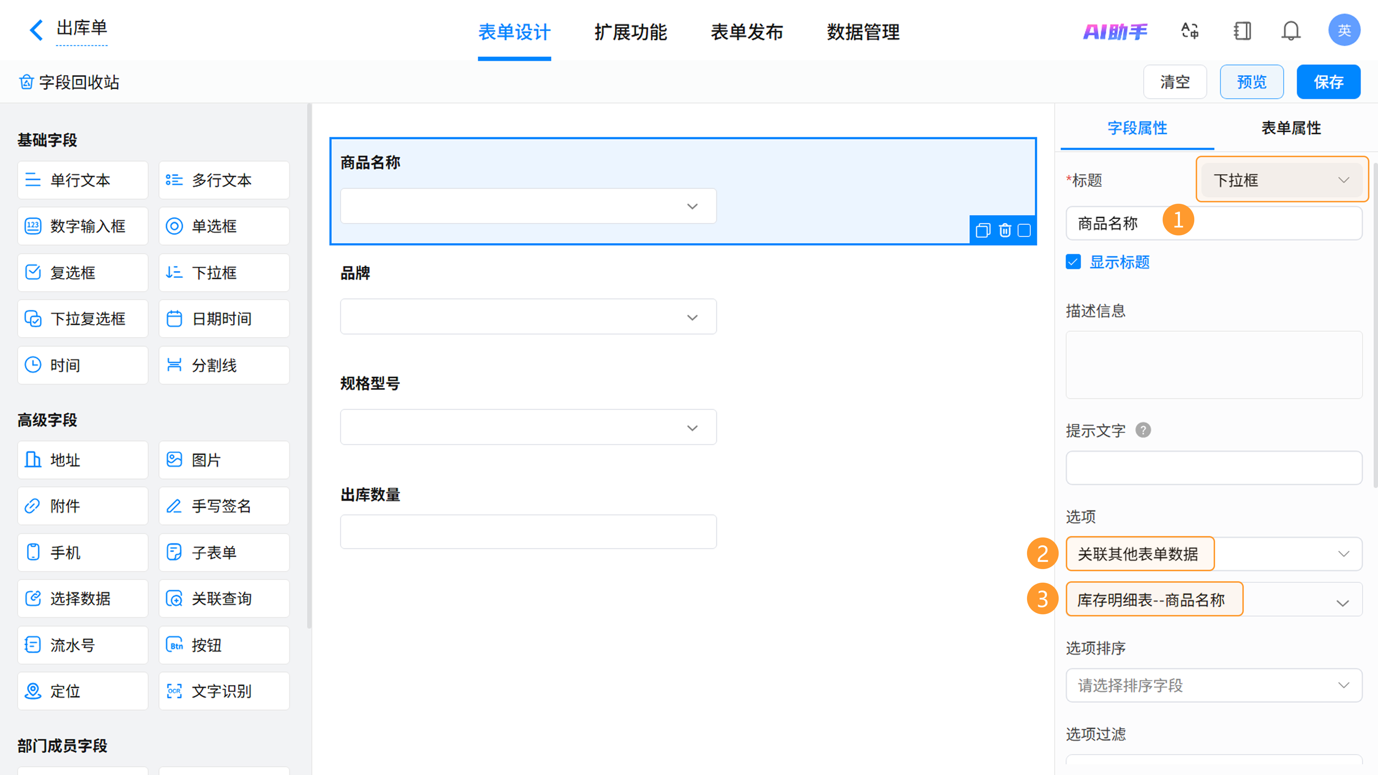Click the back arrow next to 出库单
Image resolution: width=1378 pixels, height=775 pixels.
(36, 30)
